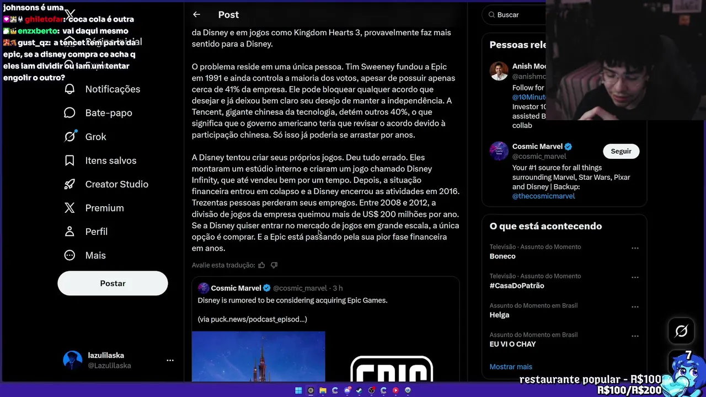Click the bookmark icon for Itens salvos
706x397 pixels.
[69, 160]
